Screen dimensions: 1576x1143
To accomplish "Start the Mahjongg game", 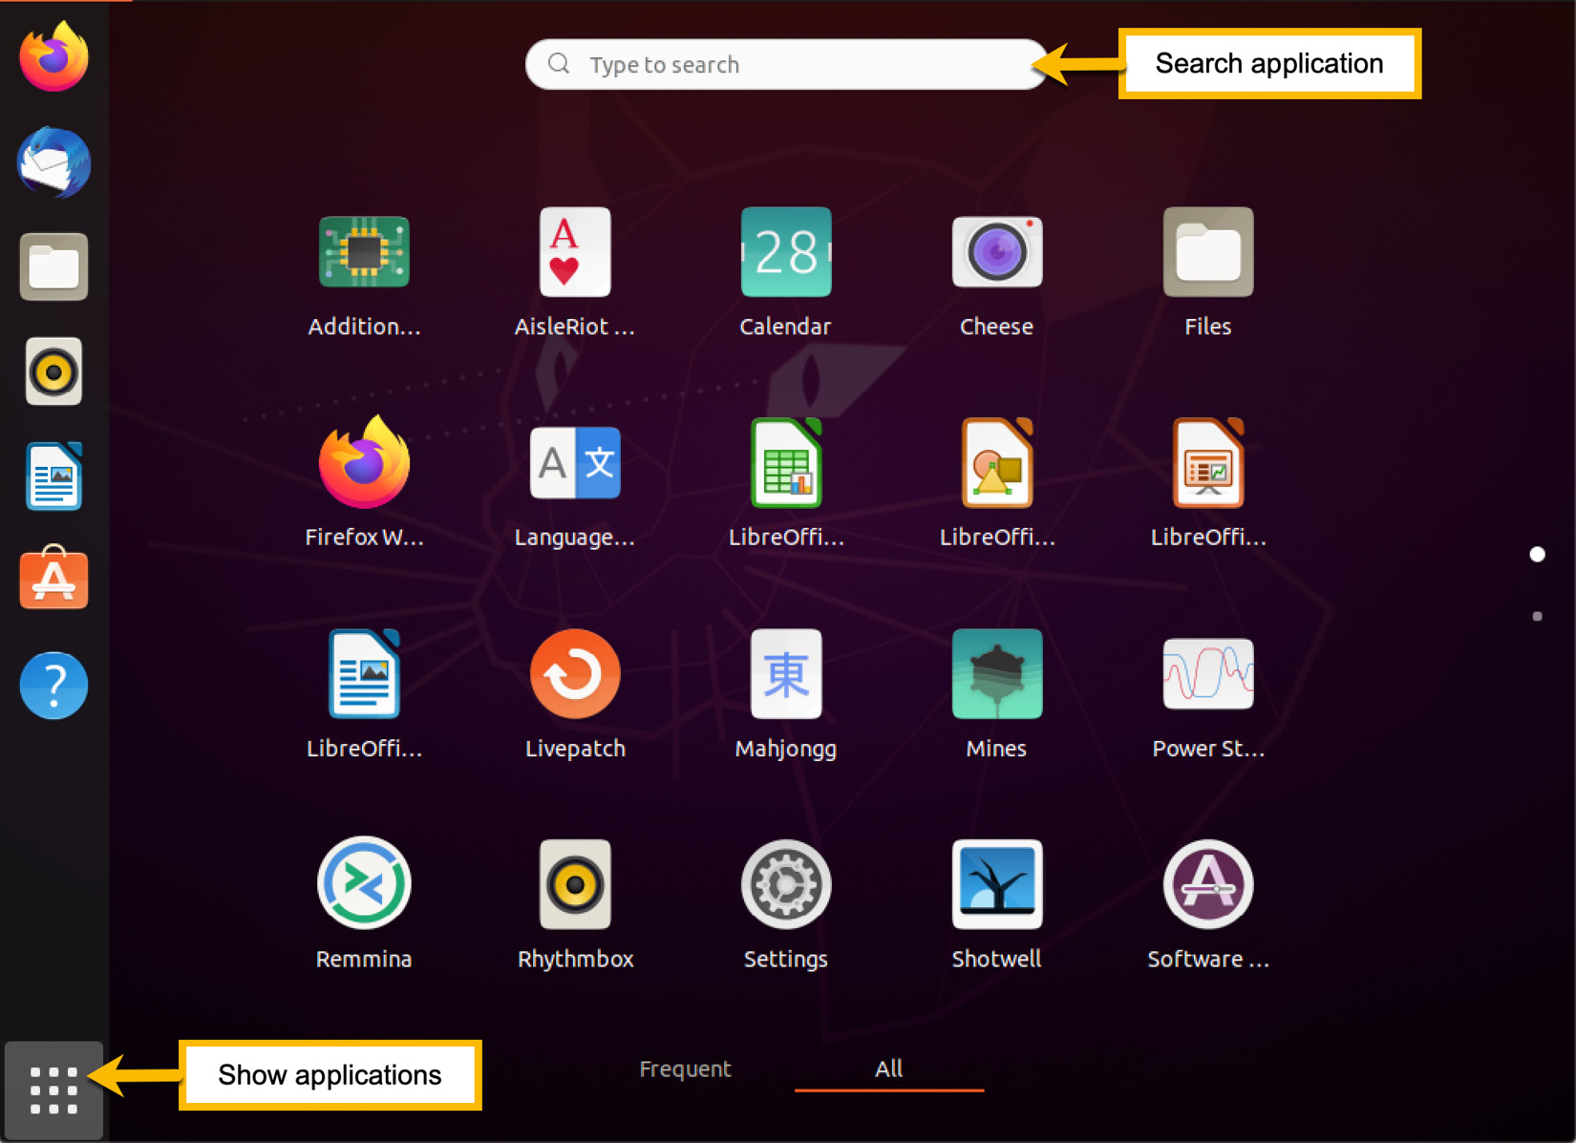I will [x=786, y=674].
